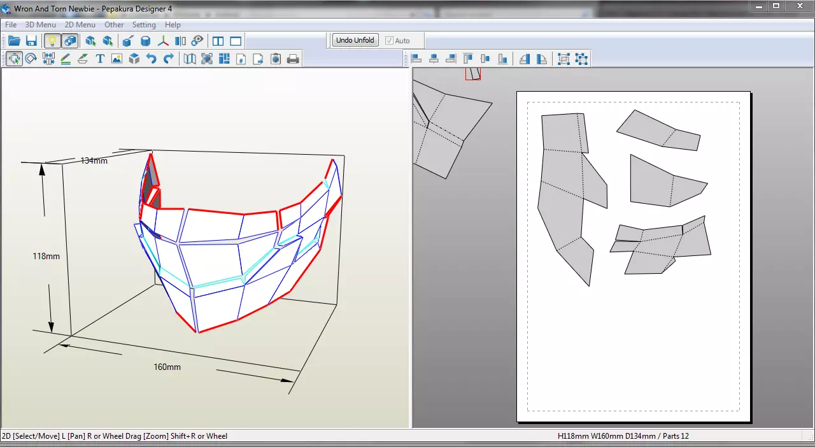Select the Input Text T tool
The width and height of the screenshot is (815, 447).
(x=100, y=59)
